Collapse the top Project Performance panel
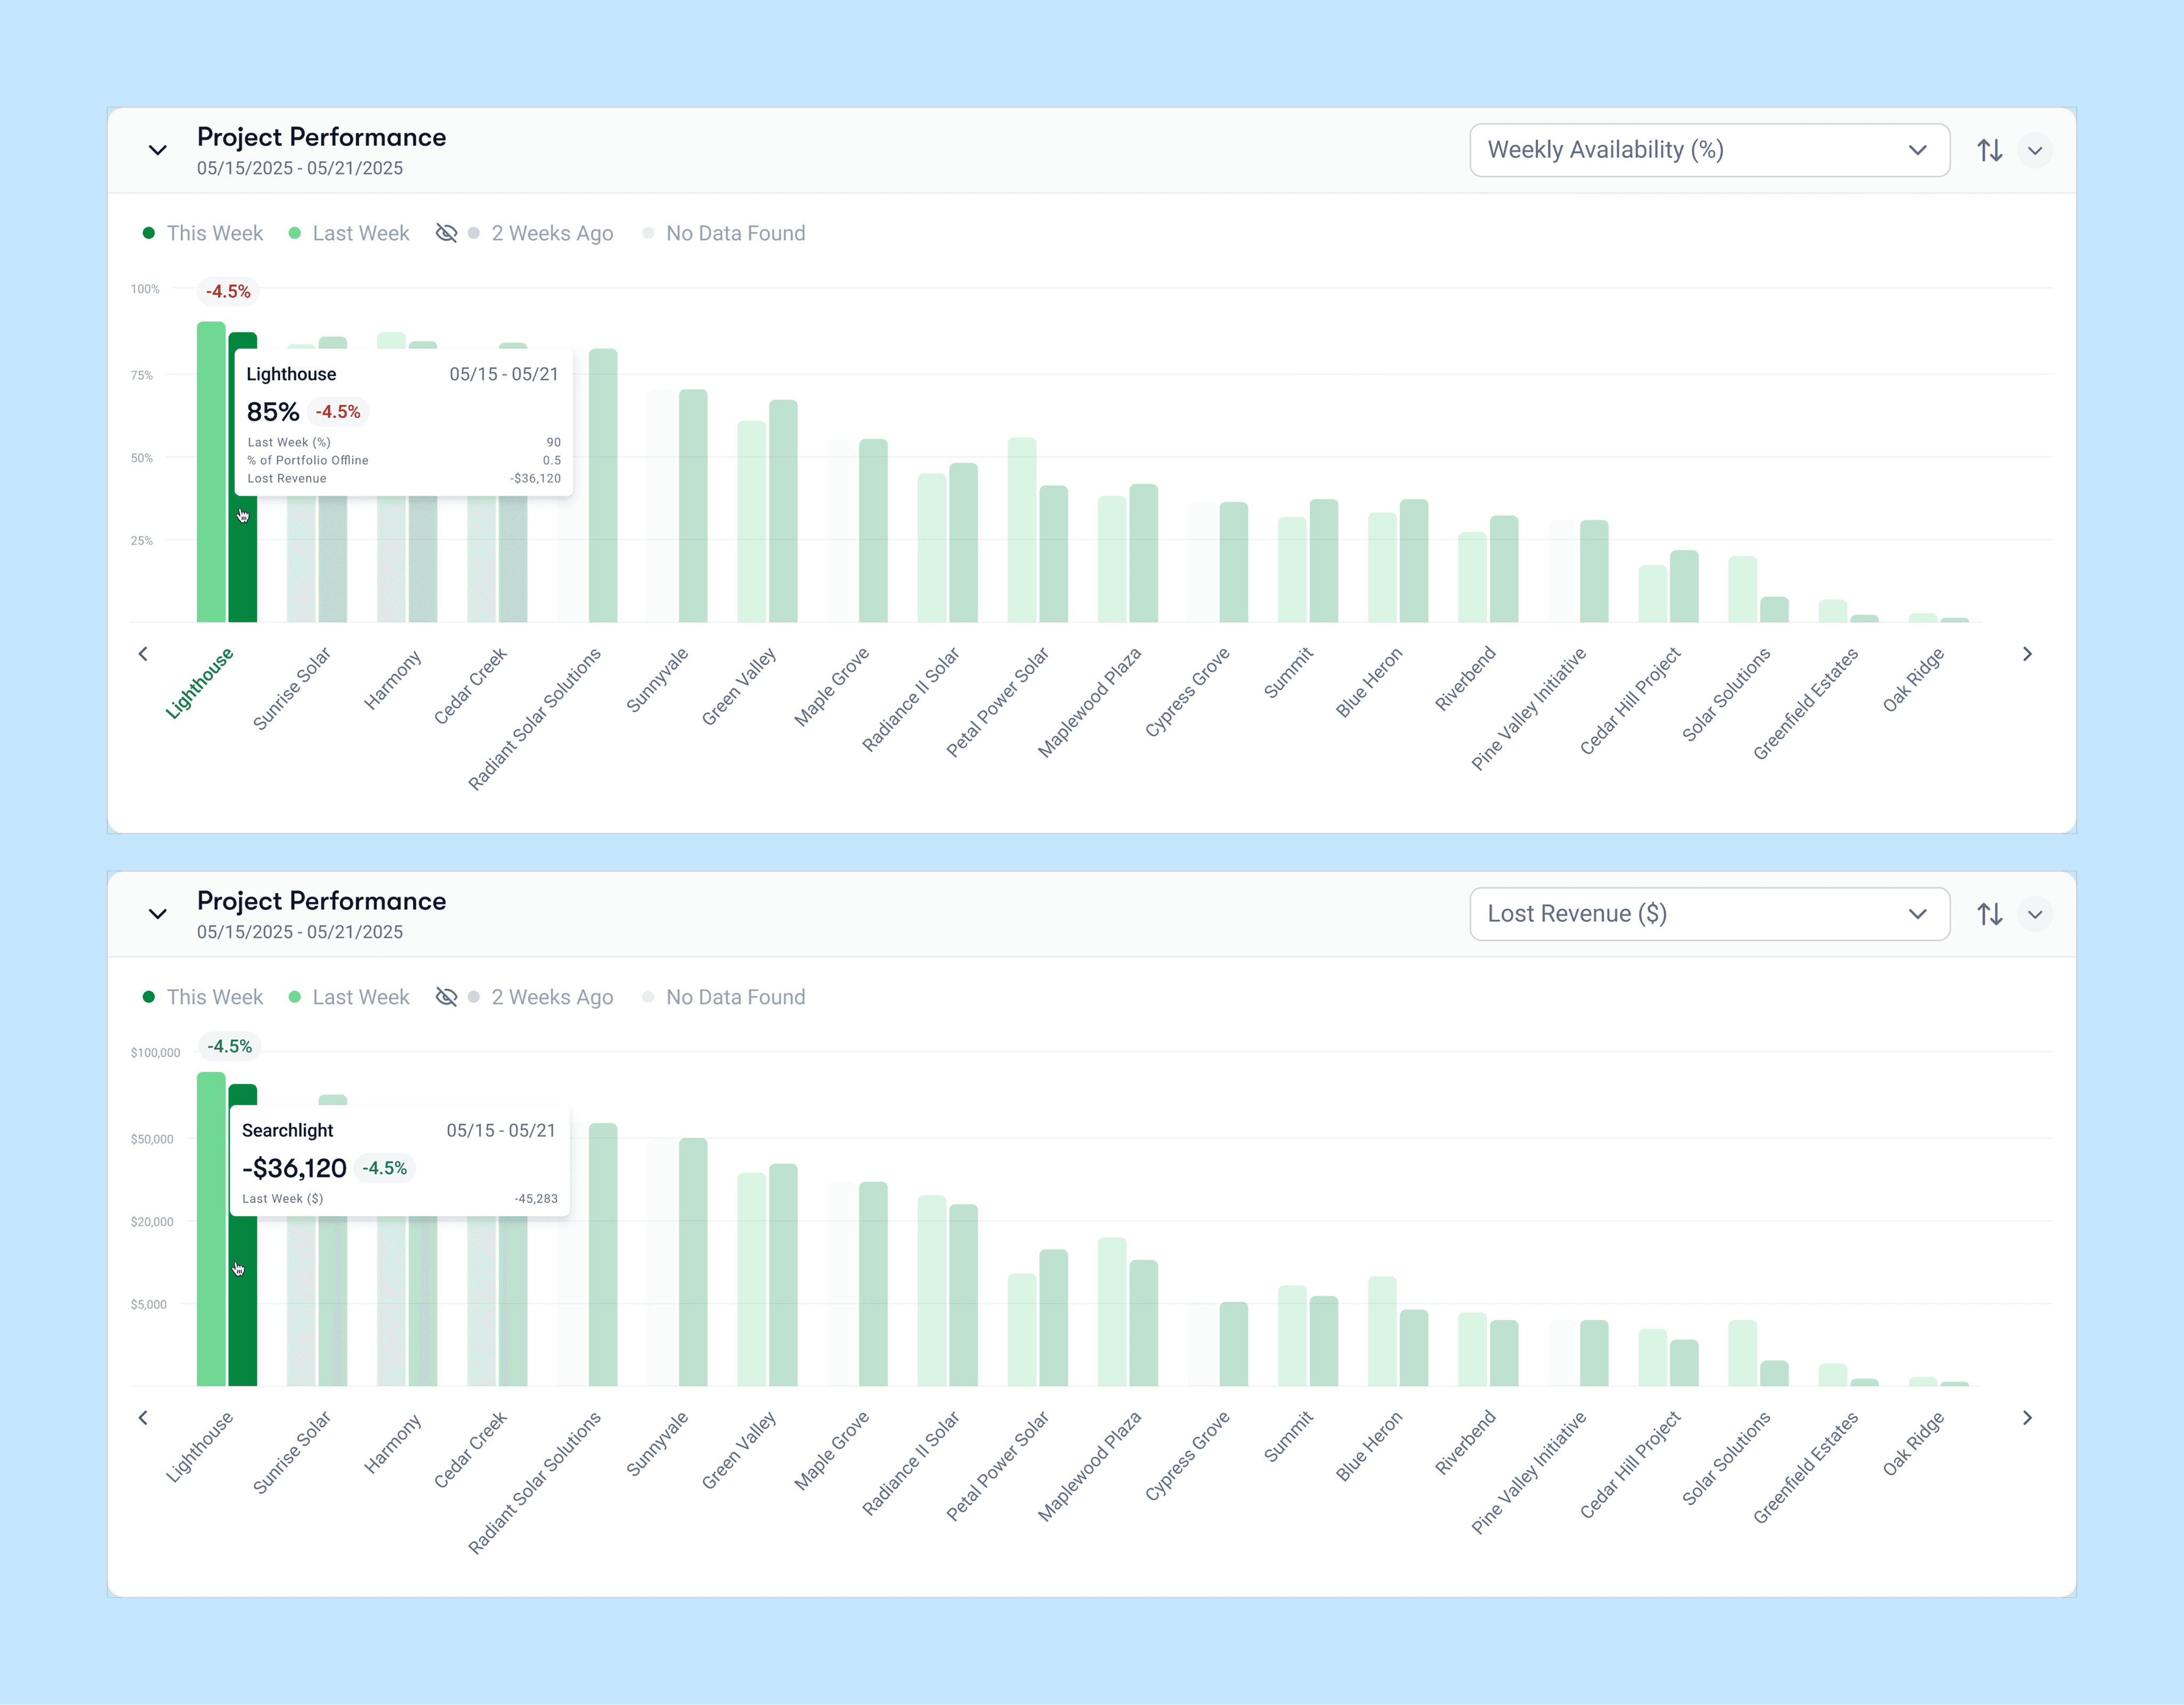2184x1705 pixels. click(157, 150)
